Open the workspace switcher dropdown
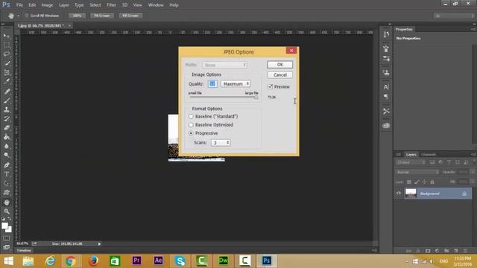Image resolution: width=477 pixels, height=268 pixels. [x=453, y=16]
